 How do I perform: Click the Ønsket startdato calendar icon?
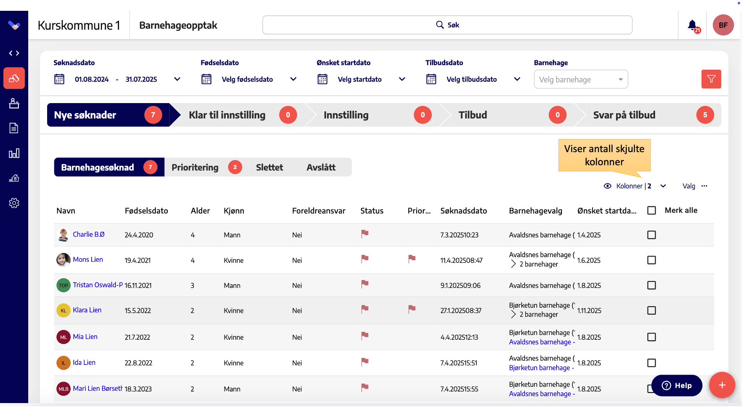(x=322, y=79)
